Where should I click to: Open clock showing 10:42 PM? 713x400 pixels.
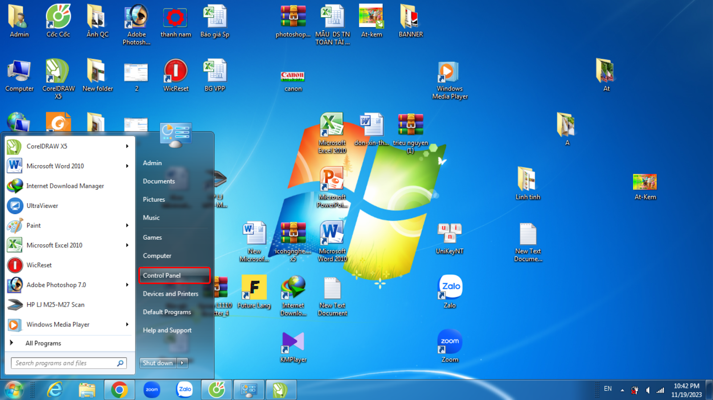point(686,390)
